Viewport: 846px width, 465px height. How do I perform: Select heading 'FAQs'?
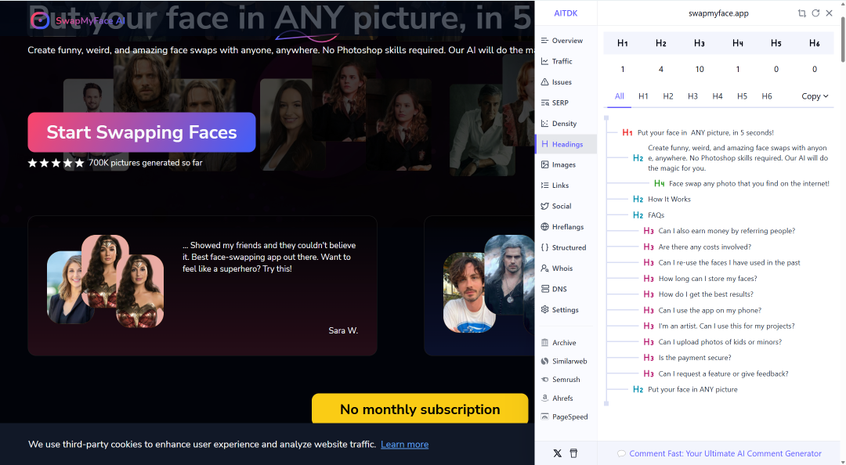pyautogui.click(x=656, y=215)
